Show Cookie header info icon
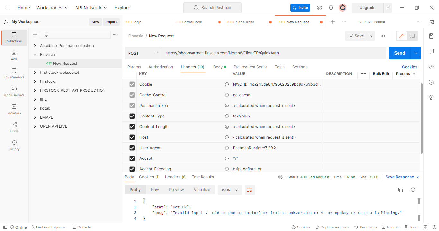Screen dimensions: 439x231 [227, 84]
